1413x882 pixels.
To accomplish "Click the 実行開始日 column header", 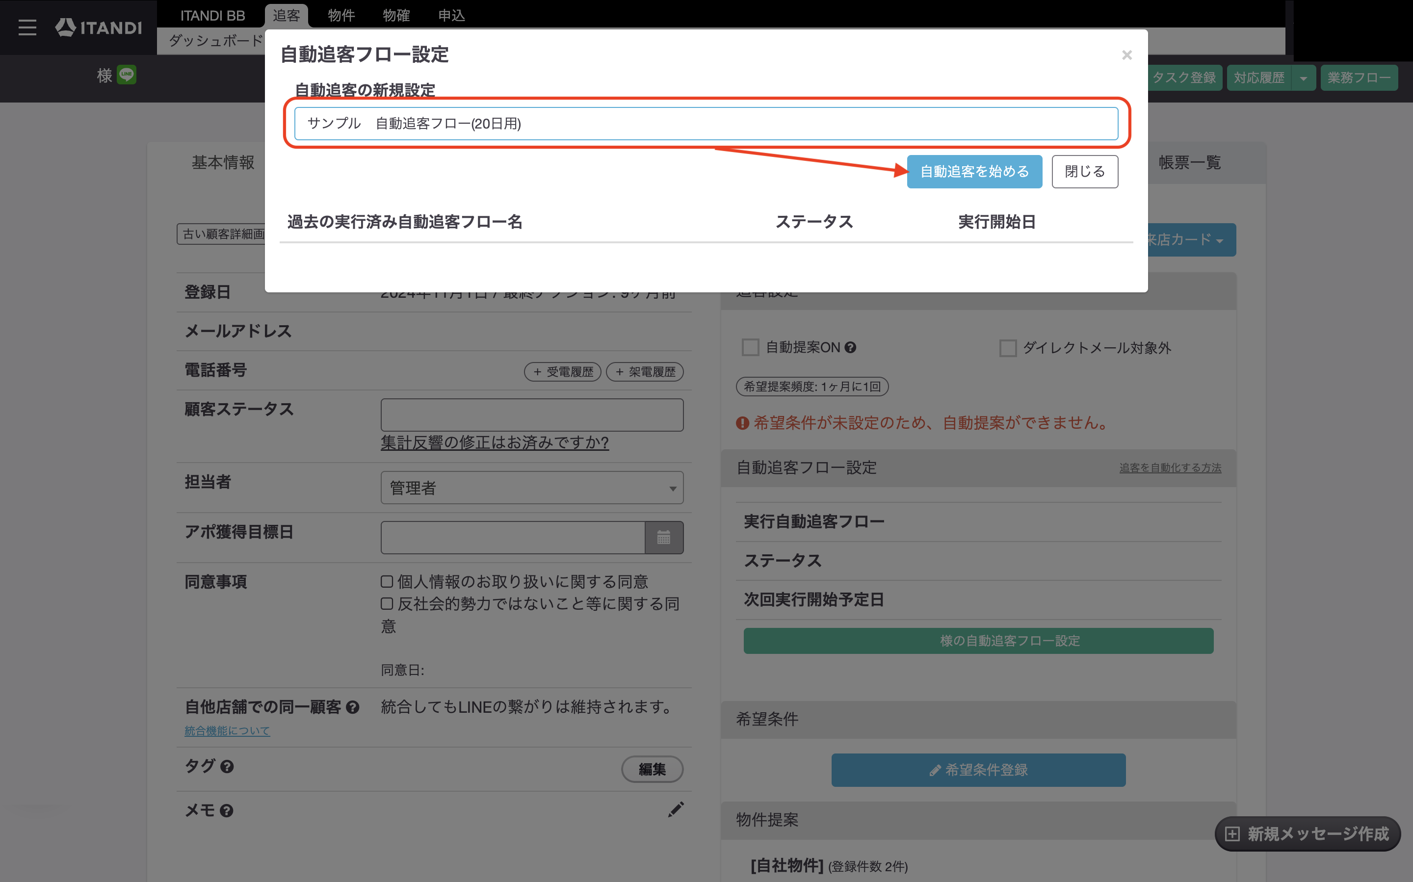I will tap(996, 222).
